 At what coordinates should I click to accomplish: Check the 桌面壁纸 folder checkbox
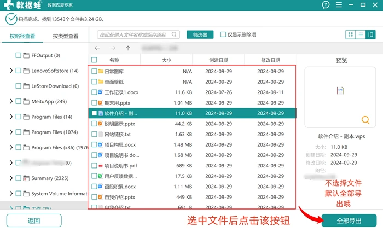pos(94,82)
